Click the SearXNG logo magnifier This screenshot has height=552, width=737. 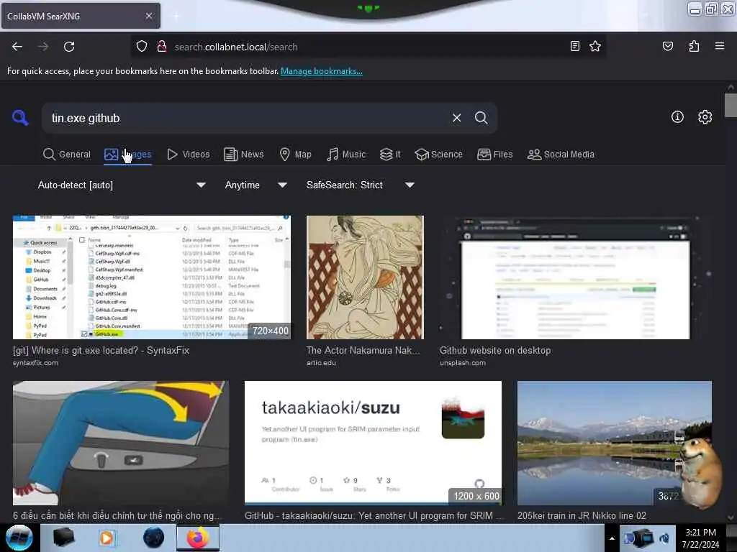point(20,117)
